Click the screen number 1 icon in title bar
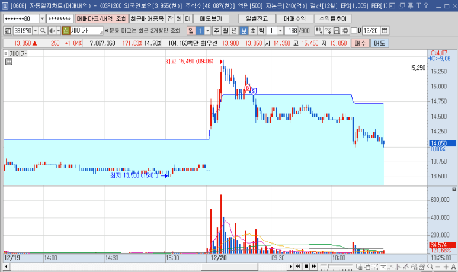Screen dimensions: 458x272 click(x=5, y=5)
